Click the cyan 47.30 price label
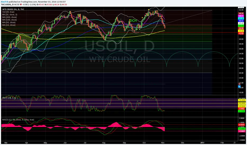Image resolution: width=247 pixels, height=145 pixels. point(241,18)
